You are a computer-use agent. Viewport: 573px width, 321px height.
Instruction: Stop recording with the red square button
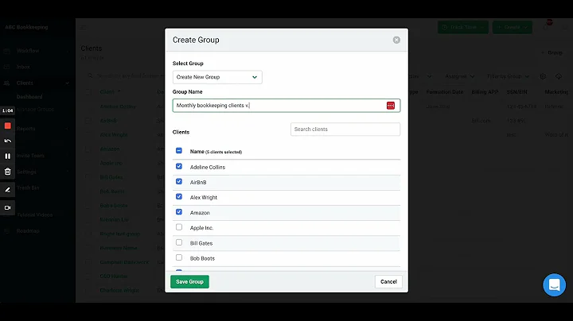(8, 126)
